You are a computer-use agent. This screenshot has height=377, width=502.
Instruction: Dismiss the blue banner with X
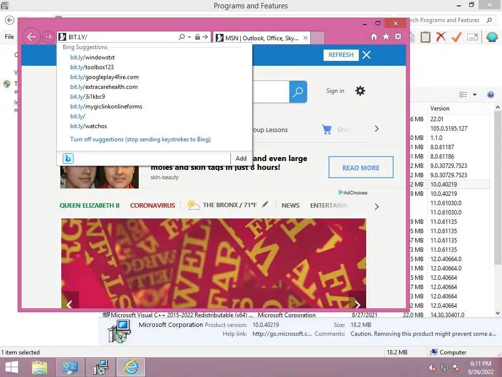coord(366,55)
